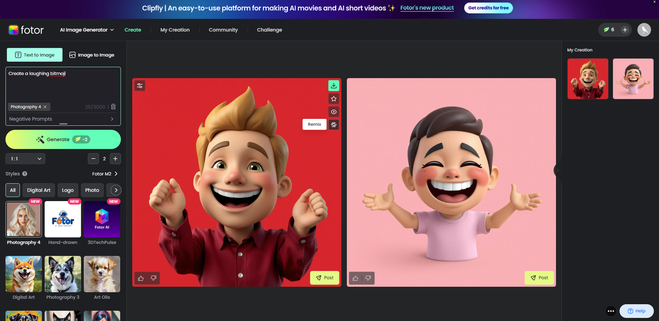Screen dimensions: 659x321
Task: Toggle the eye visibility icon on first image
Action: click(x=334, y=112)
